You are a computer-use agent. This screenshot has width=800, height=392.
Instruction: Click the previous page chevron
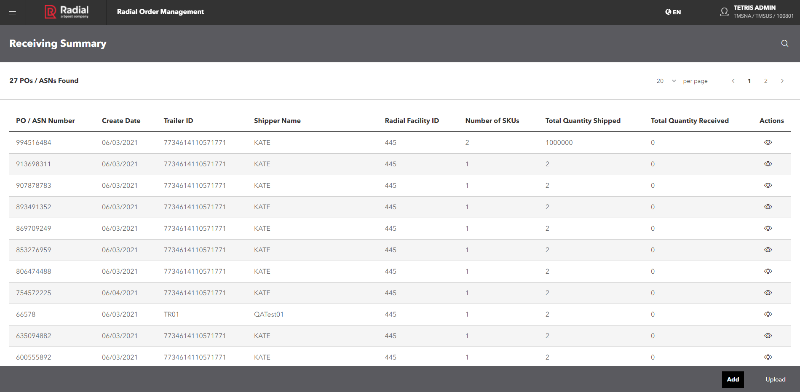tap(733, 81)
